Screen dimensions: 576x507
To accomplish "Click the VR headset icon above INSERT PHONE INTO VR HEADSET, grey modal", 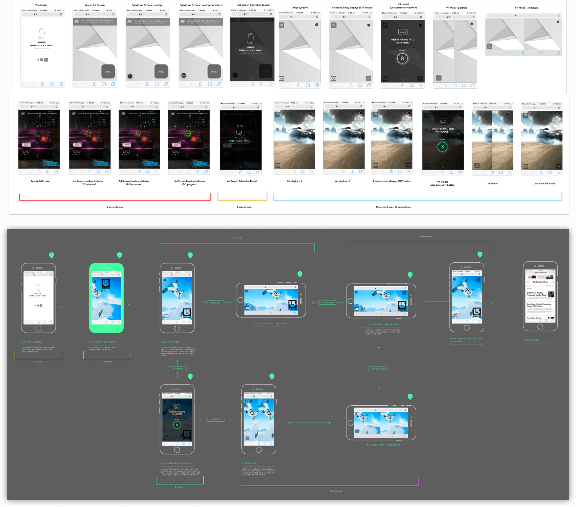I will 403,32.
